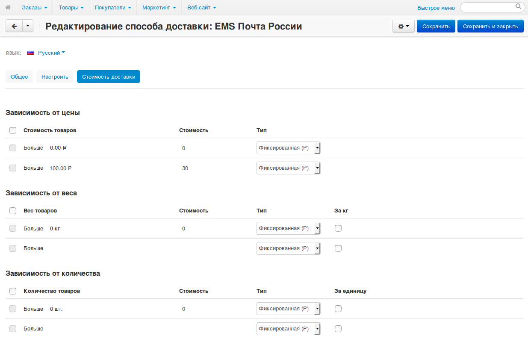Select all rows in Зависимость от цены
This screenshot has height=342, width=528.
13,130
